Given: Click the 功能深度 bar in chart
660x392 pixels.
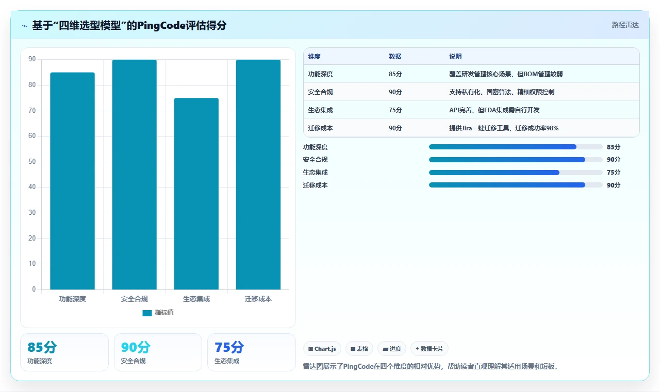Looking at the screenshot, I should tap(72, 181).
